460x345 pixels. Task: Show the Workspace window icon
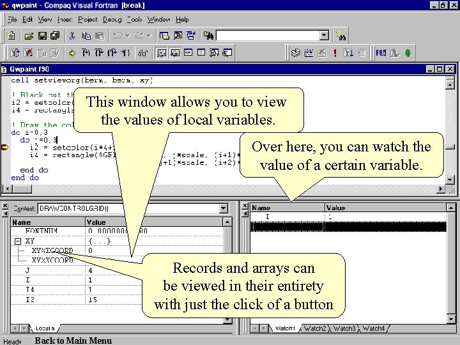(x=164, y=36)
